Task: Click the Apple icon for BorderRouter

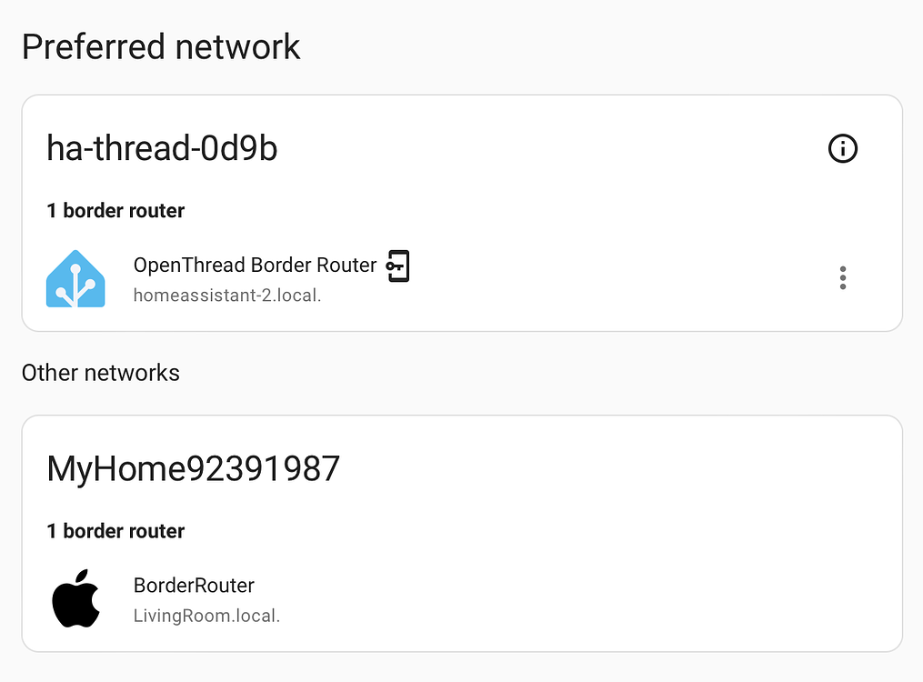Action: pos(75,598)
